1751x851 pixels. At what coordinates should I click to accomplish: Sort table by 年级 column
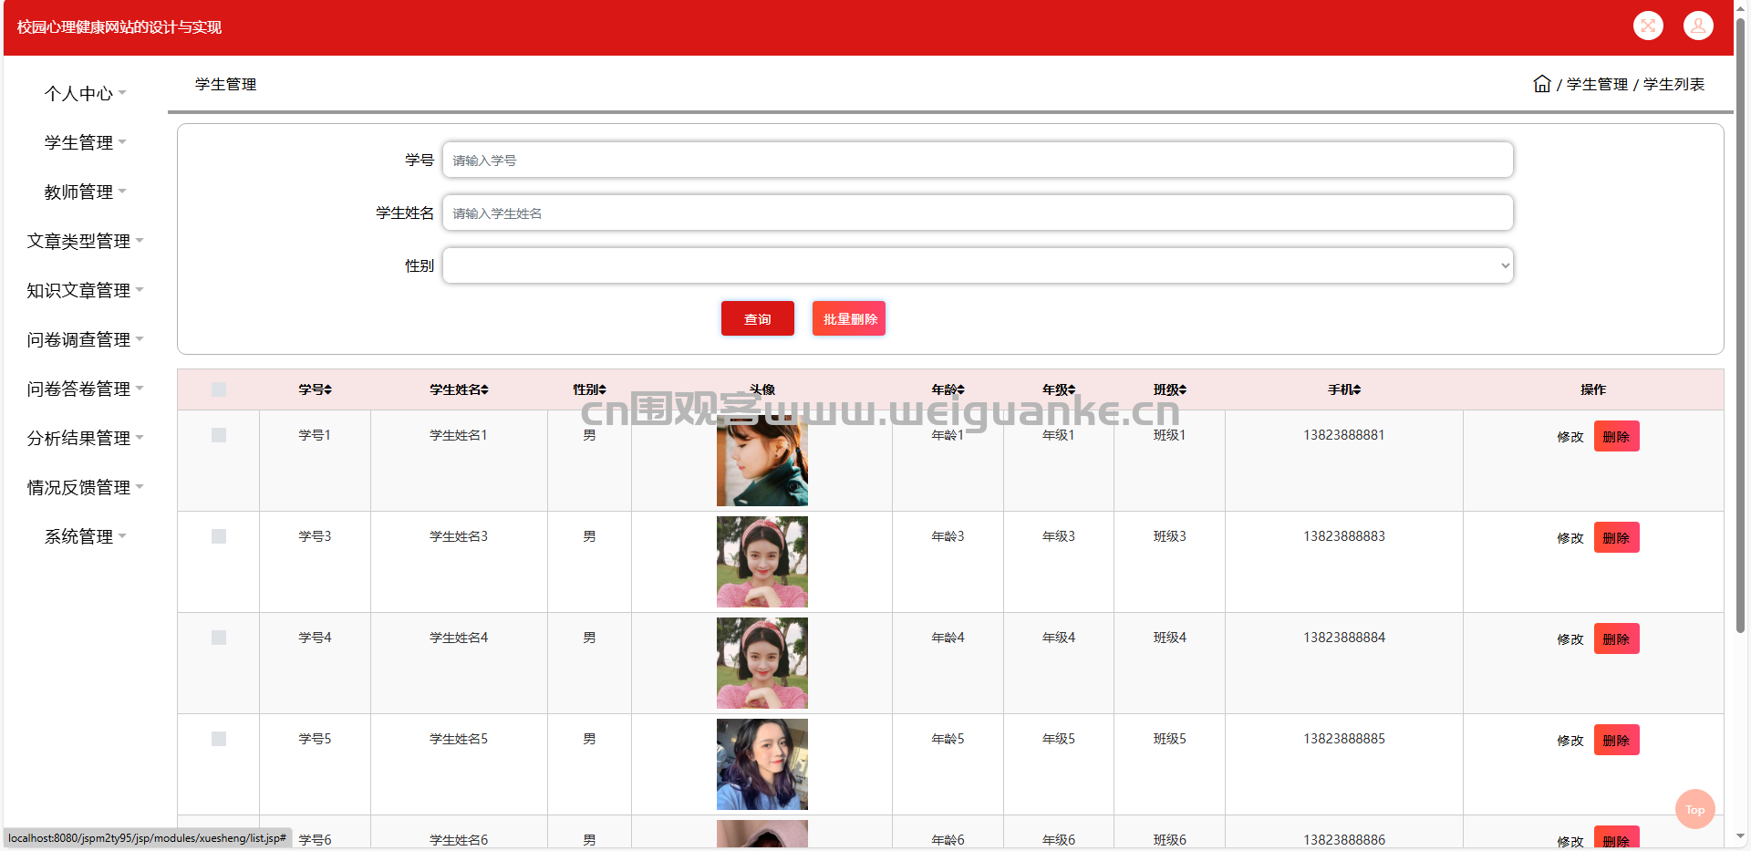(1059, 389)
